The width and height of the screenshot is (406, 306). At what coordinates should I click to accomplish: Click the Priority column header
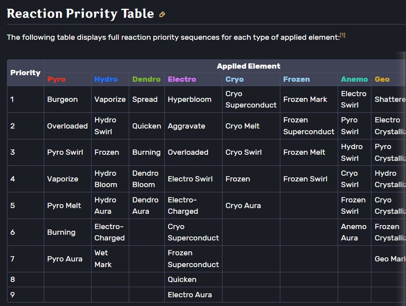(x=25, y=73)
